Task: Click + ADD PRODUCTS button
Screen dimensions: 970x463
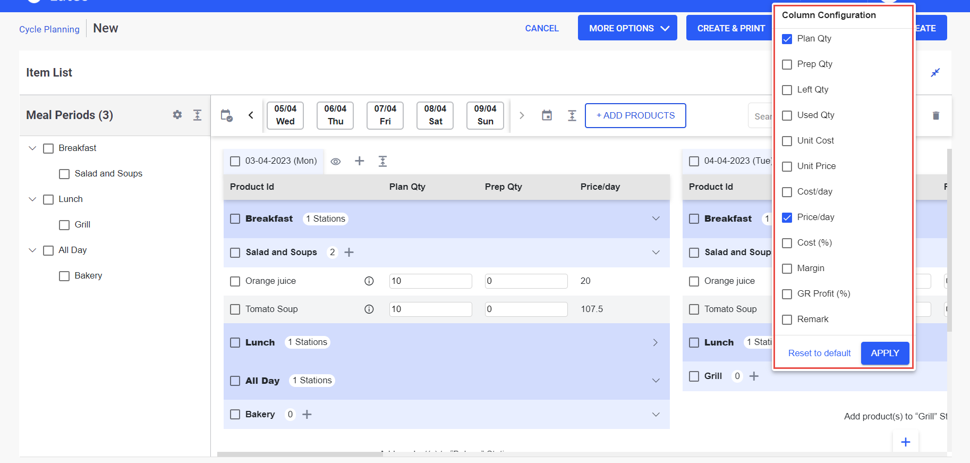Action: tap(635, 115)
